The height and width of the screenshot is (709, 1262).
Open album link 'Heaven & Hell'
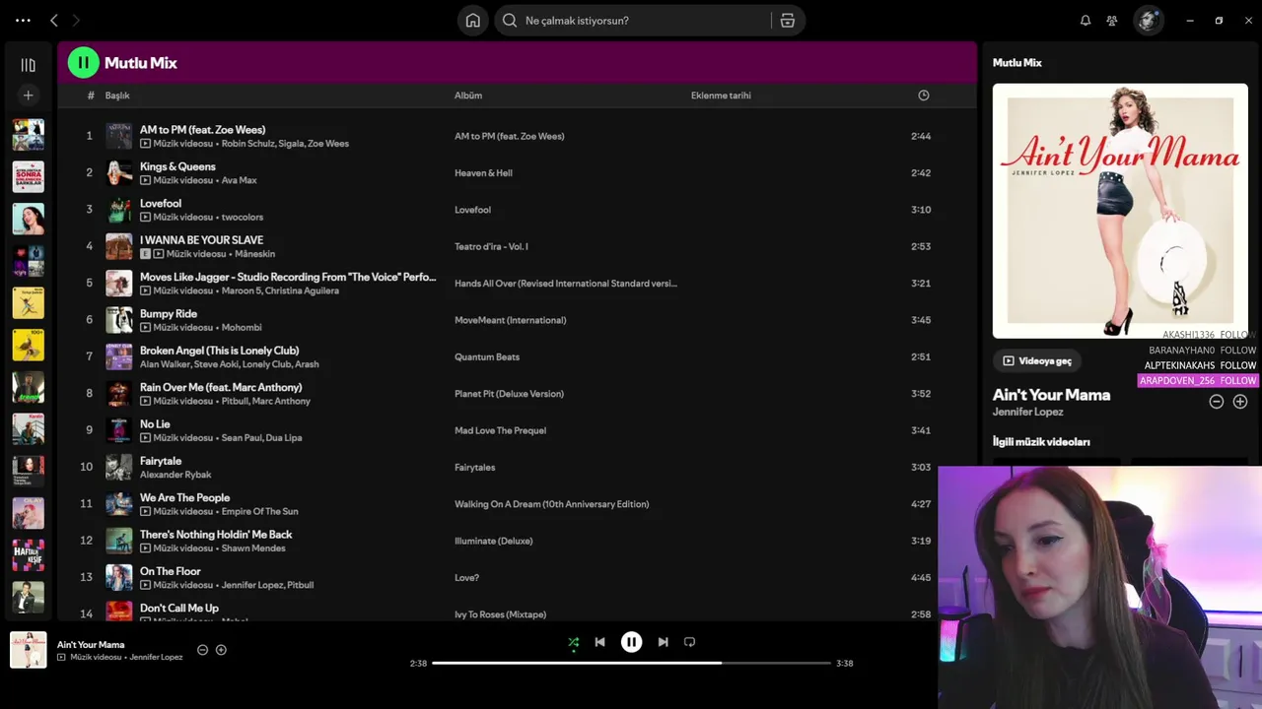pyautogui.click(x=483, y=173)
